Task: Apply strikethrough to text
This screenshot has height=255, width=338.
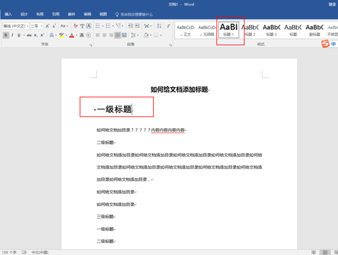Action: click(x=28, y=35)
